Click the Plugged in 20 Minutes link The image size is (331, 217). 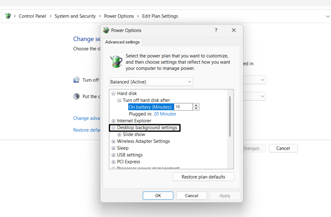(x=165, y=114)
